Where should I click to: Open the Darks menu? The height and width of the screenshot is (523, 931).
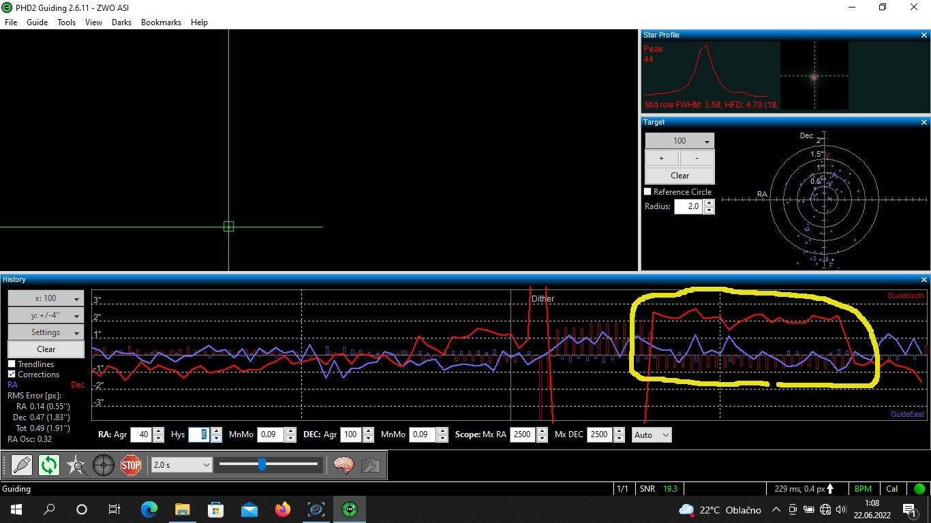(121, 22)
